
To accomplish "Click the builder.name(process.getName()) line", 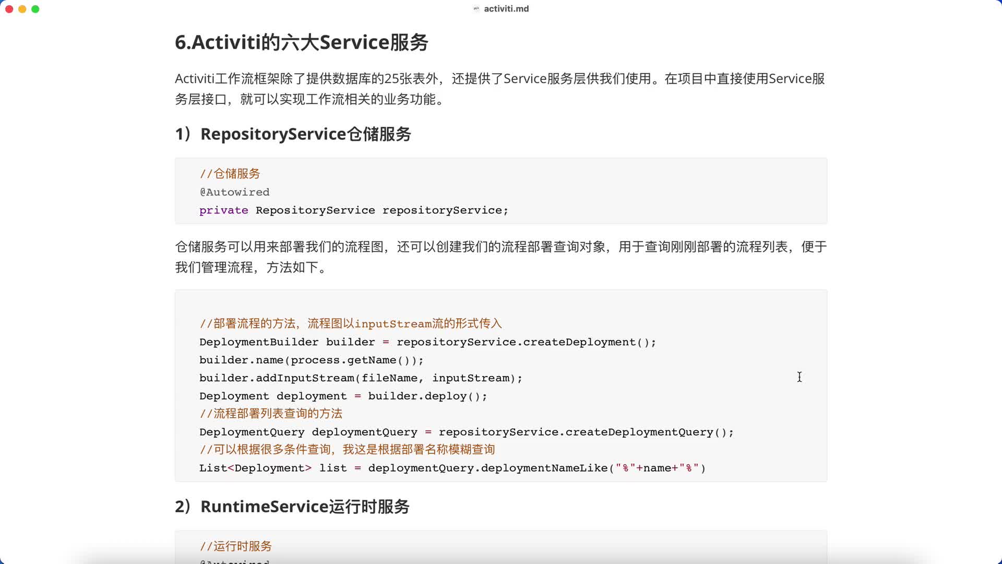I will (x=312, y=360).
